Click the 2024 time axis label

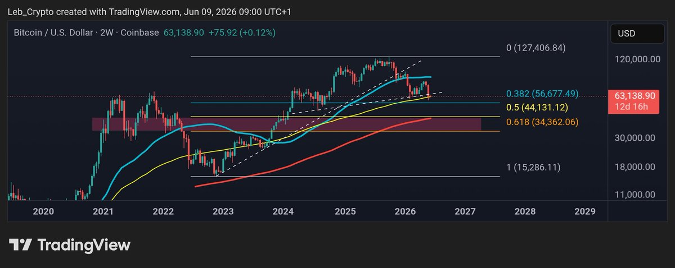tap(283, 211)
